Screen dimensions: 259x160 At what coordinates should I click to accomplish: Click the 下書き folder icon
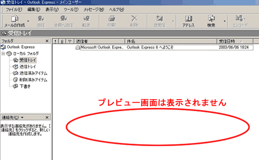[16, 86]
